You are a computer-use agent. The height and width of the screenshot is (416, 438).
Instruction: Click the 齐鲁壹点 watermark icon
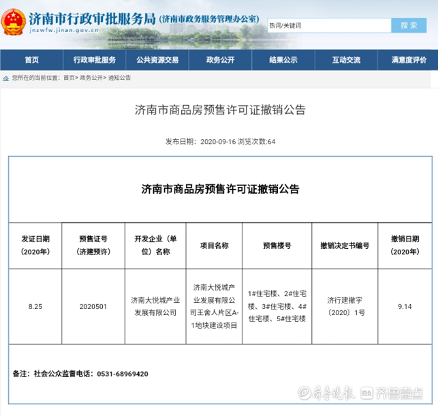tap(367, 393)
